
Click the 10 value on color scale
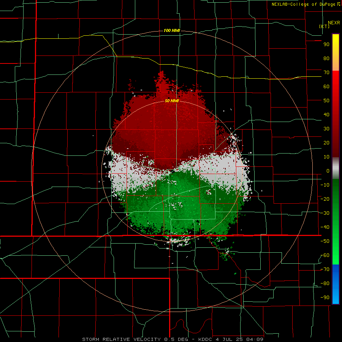[x=326, y=157]
